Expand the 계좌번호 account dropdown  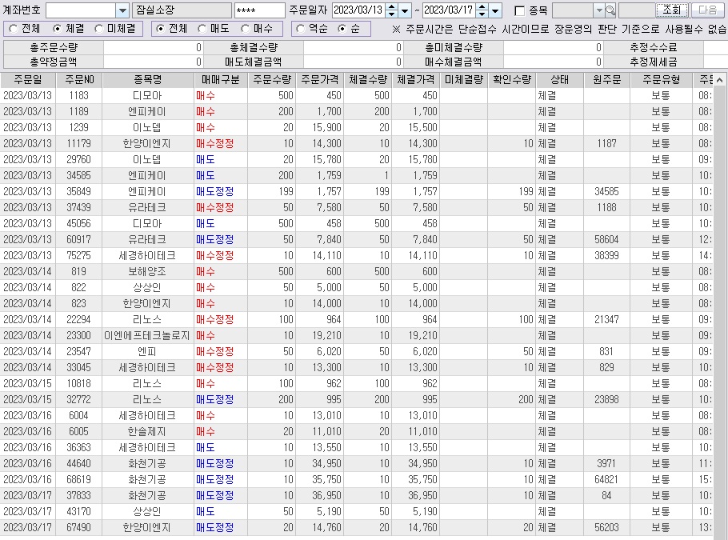[x=122, y=10]
